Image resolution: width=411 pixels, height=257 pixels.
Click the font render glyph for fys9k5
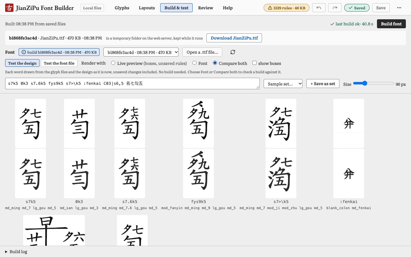(x=198, y=173)
